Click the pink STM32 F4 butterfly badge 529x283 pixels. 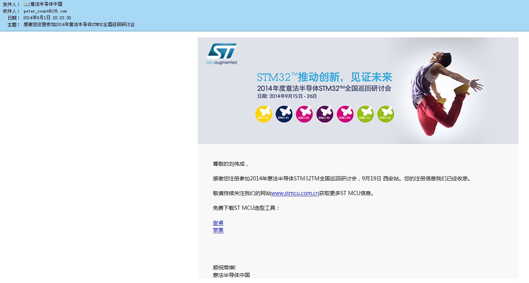point(345,114)
